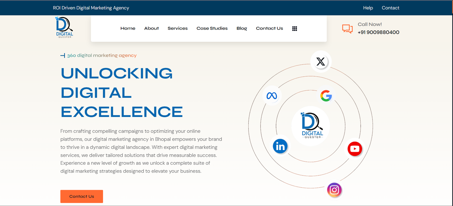
Task: Click the 'ROI Driven Digital Marketing Agency' text
Action: [91, 8]
